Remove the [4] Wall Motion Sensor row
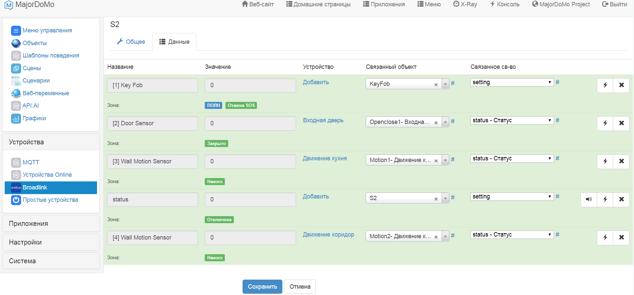Image resolution: width=634 pixels, height=295 pixels. coord(621,238)
